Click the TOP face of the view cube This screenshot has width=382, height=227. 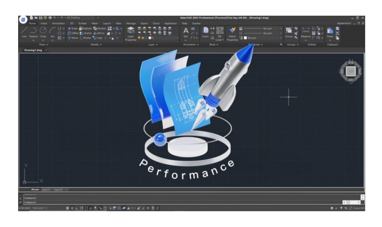click(351, 71)
